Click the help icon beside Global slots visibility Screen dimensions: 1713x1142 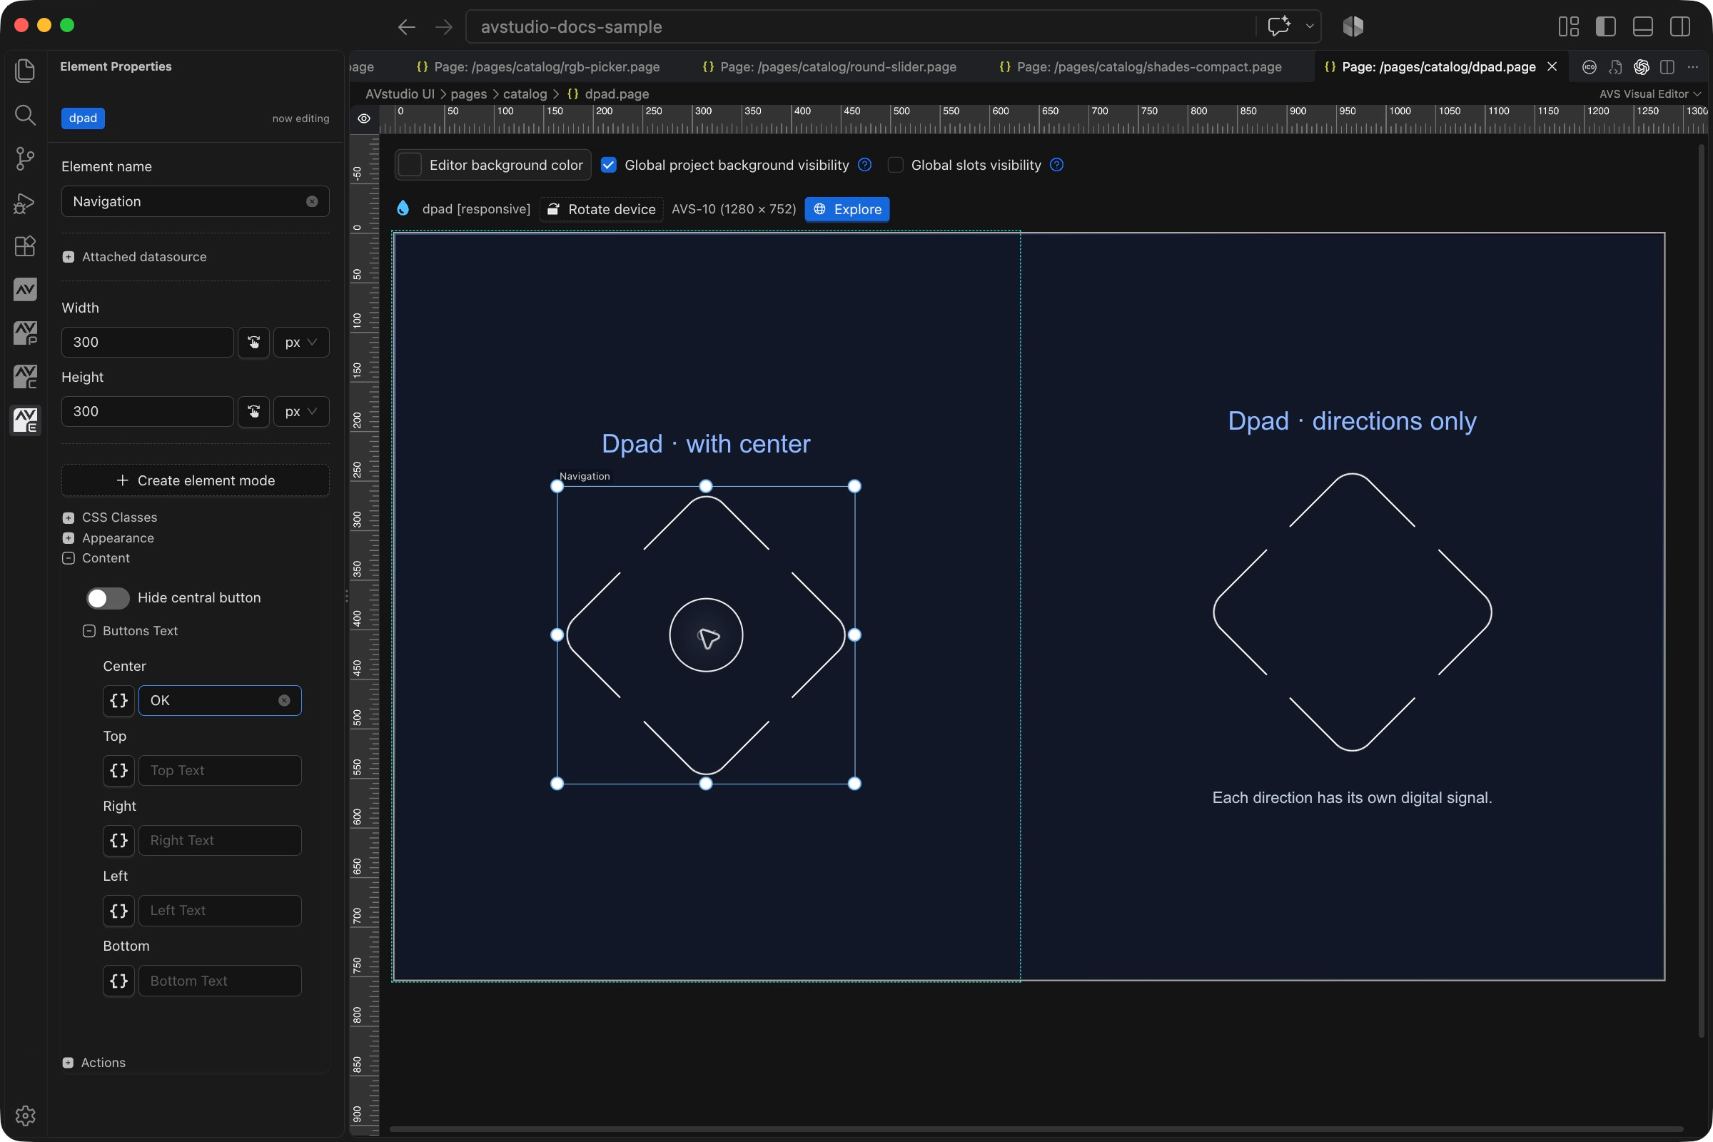point(1057,165)
